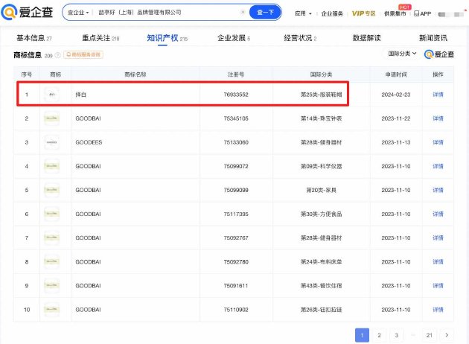This screenshot has height=344, width=469.
Task: Open thumbnail of GOODBAI 75092767
Action: tap(52, 238)
